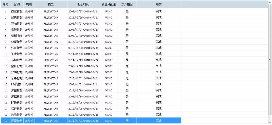
Task: Click the 加入组合 column header
Action: tap(127, 4)
